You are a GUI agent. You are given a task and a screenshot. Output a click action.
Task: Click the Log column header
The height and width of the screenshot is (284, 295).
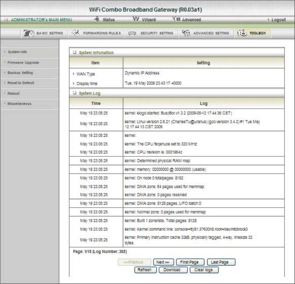point(204,103)
